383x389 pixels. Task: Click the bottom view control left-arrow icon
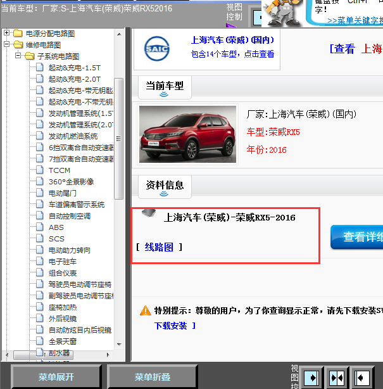point(361,378)
